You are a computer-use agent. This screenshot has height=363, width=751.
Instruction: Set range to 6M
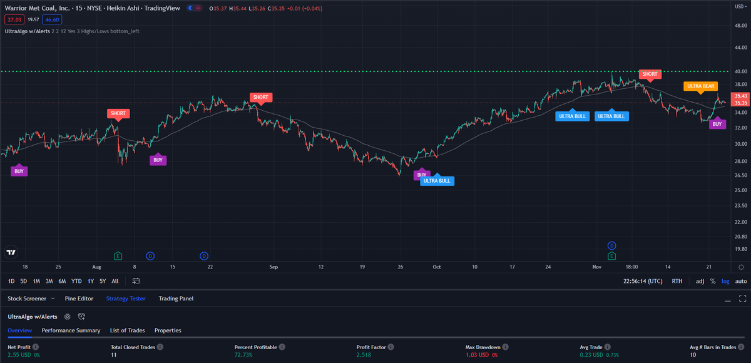click(x=62, y=282)
